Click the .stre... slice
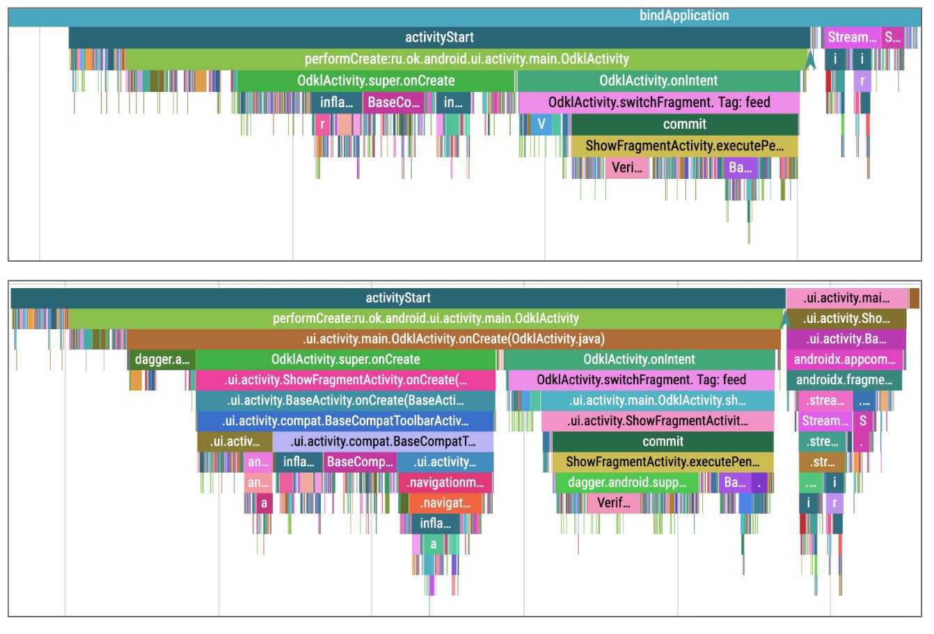934x634 pixels. click(823, 442)
